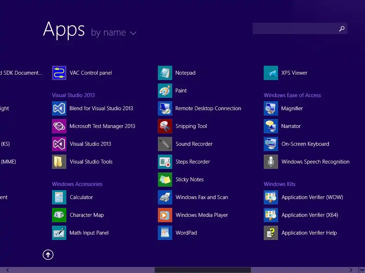The width and height of the screenshot is (365, 273).
Task: Launch Calculator from its icon
Action: pos(59,197)
